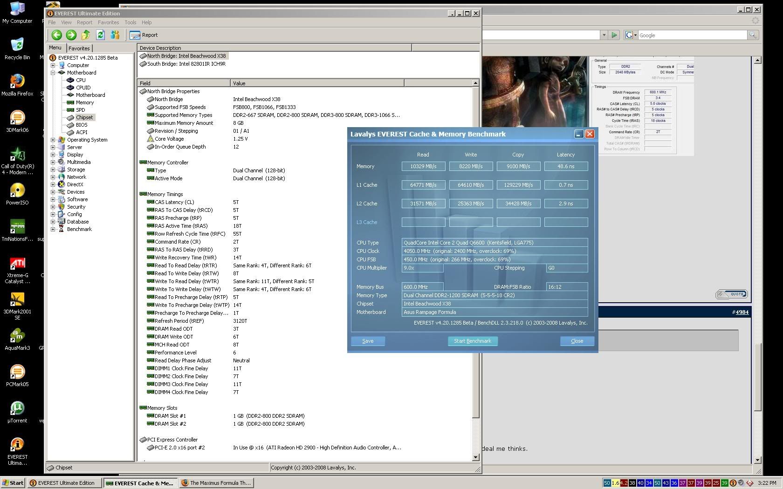Screen dimensions: 783x489
Task: Open the Favorites menu
Action: (x=108, y=22)
